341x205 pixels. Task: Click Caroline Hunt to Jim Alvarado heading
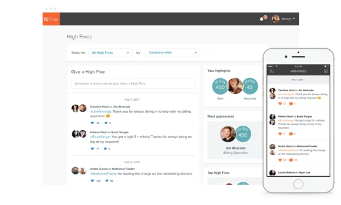pyautogui.click(x=110, y=106)
